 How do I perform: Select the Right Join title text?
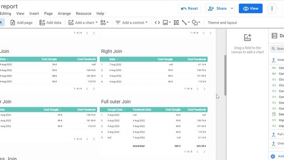(x=111, y=52)
